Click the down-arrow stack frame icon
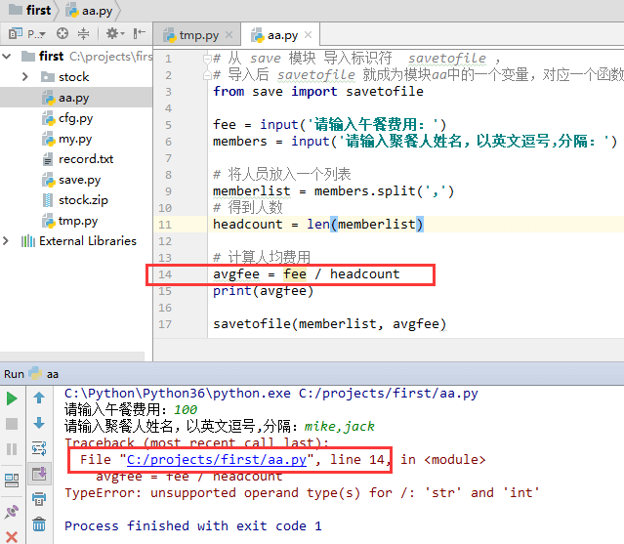This screenshot has height=544, width=624. (x=39, y=423)
